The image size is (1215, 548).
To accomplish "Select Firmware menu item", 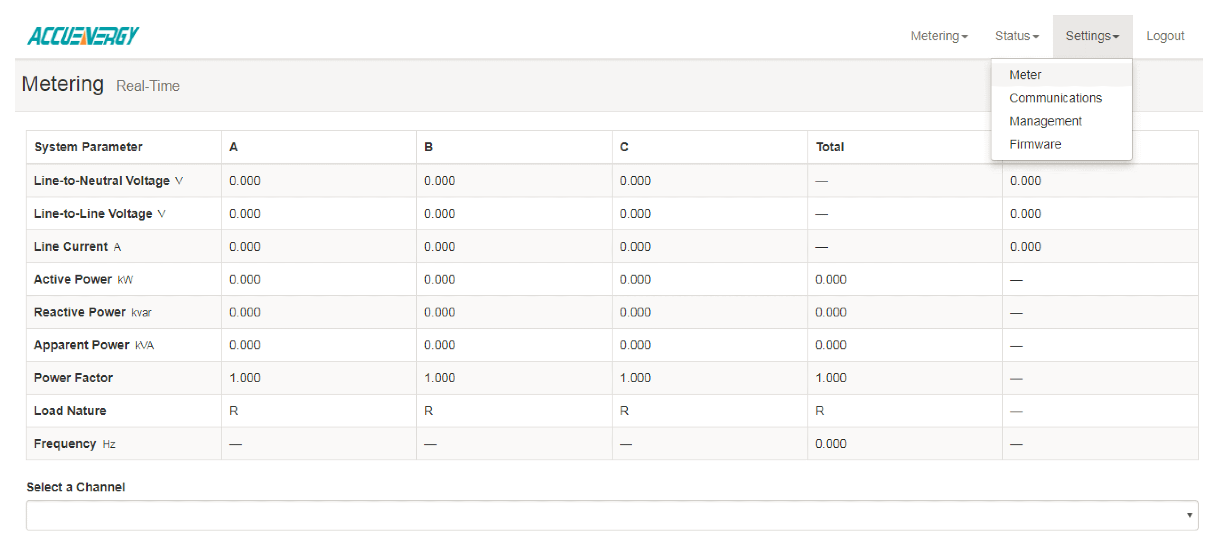I will click(1035, 144).
